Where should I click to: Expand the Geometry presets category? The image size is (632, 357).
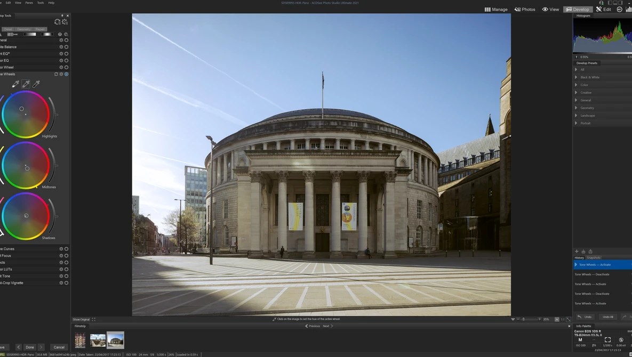576,108
